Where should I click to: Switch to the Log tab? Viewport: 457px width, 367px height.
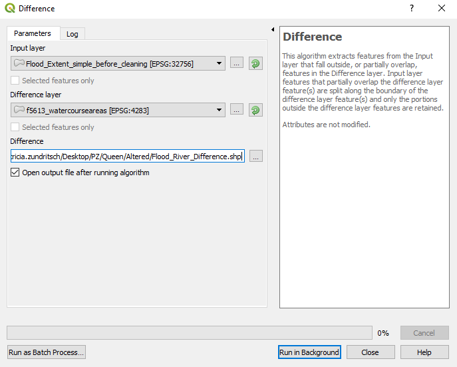pos(72,34)
